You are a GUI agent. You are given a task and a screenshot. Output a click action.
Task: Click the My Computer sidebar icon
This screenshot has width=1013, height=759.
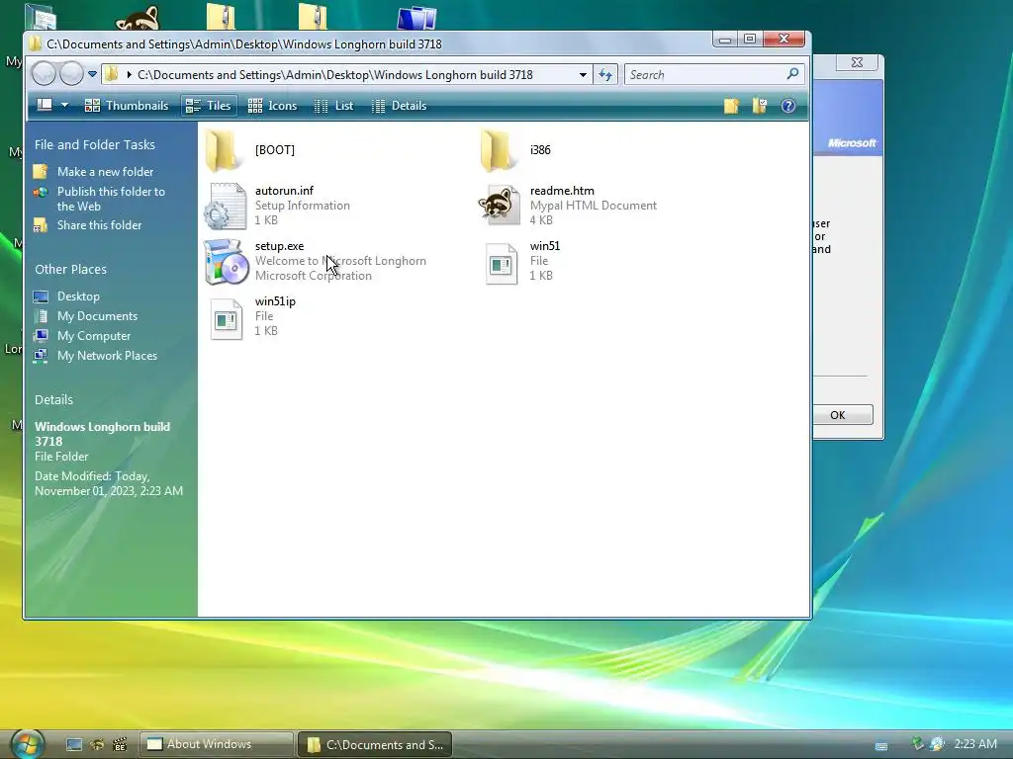point(41,336)
